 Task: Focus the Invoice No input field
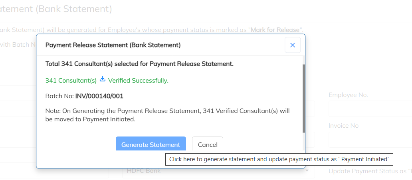click(370, 140)
